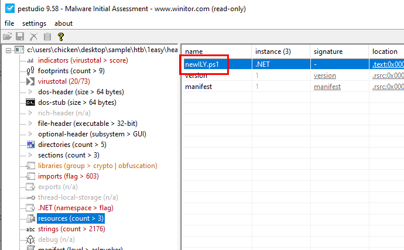Click the indicators bar chart icon
Image resolution: width=404 pixels, height=250 pixels.
point(30,60)
